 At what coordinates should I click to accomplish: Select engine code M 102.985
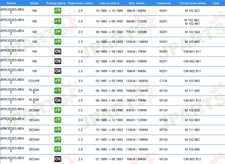[x=192, y=42]
